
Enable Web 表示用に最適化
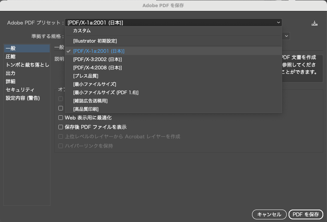61,118
